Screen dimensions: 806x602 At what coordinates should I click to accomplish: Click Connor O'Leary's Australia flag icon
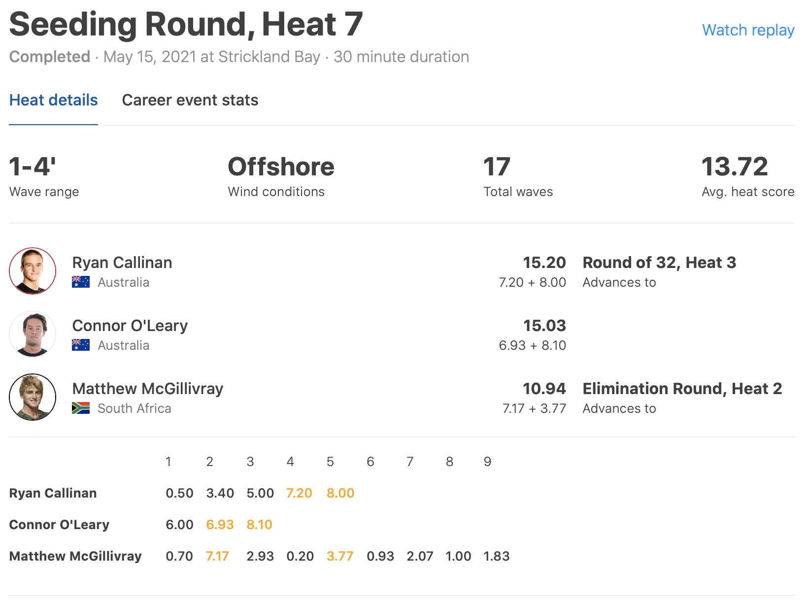click(81, 345)
